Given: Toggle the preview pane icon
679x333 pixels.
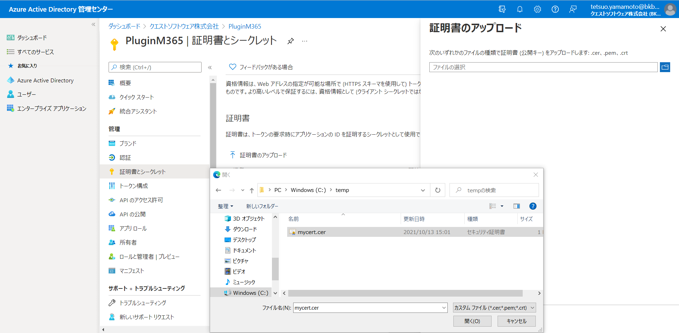Looking at the screenshot, I should pos(517,206).
